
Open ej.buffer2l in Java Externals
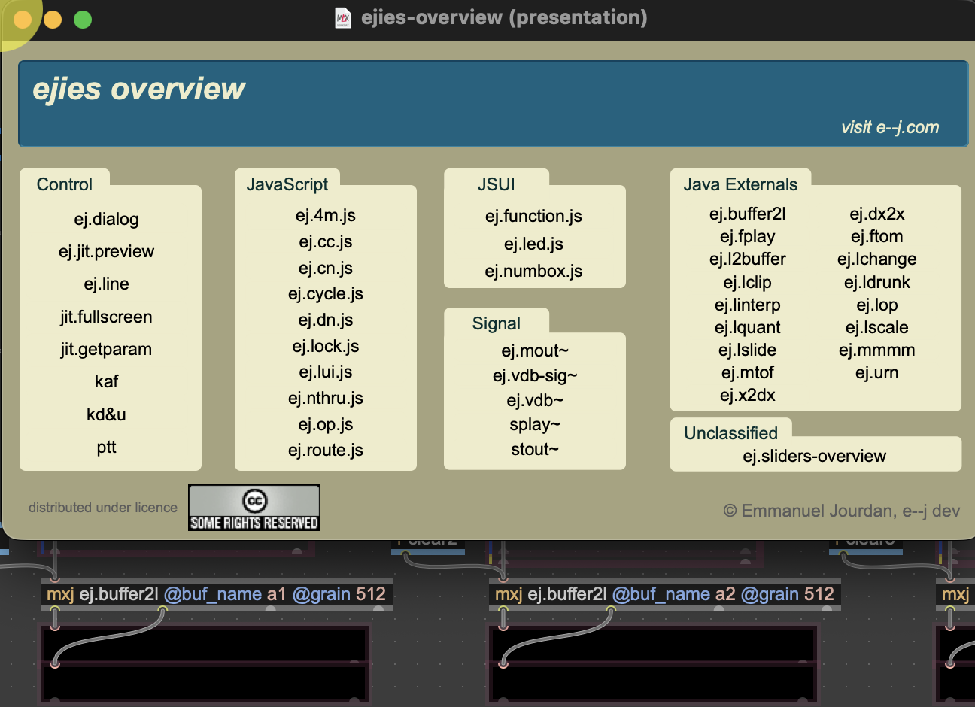coord(747,214)
